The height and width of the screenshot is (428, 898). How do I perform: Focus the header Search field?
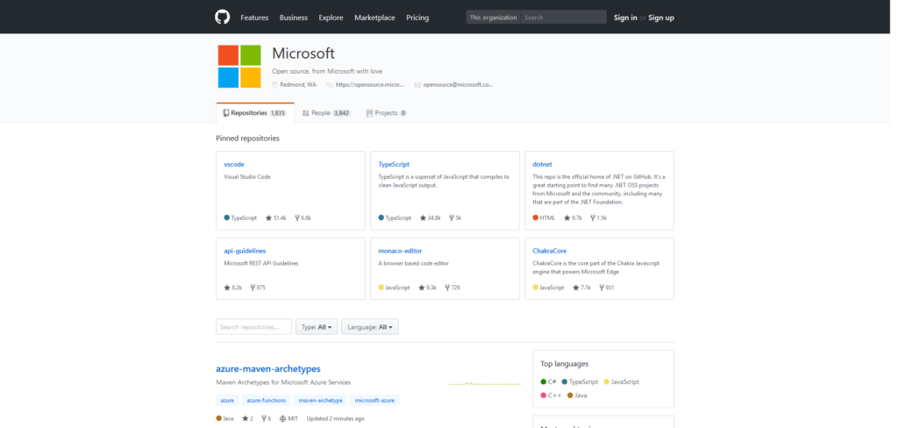coord(564,18)
